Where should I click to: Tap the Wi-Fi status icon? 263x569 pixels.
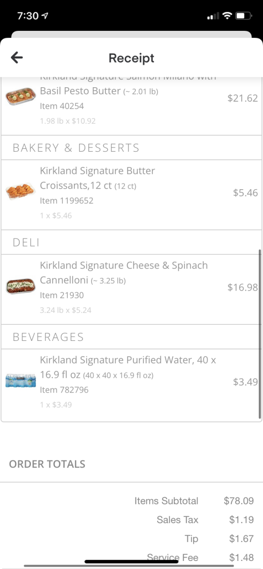227,16
